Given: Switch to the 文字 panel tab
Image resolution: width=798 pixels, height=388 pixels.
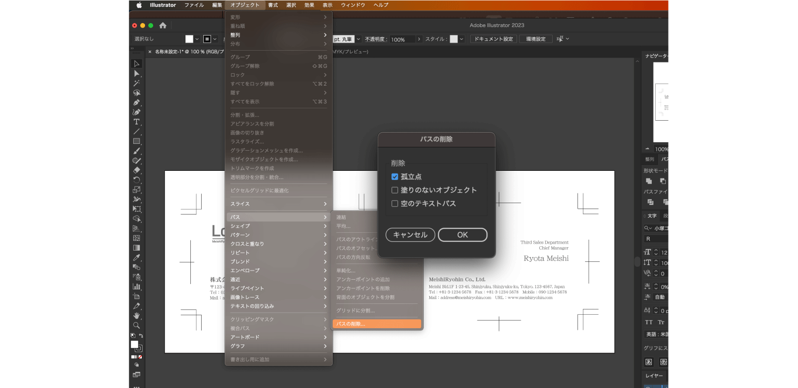Looking at the screenshot, I should [652, 216].
